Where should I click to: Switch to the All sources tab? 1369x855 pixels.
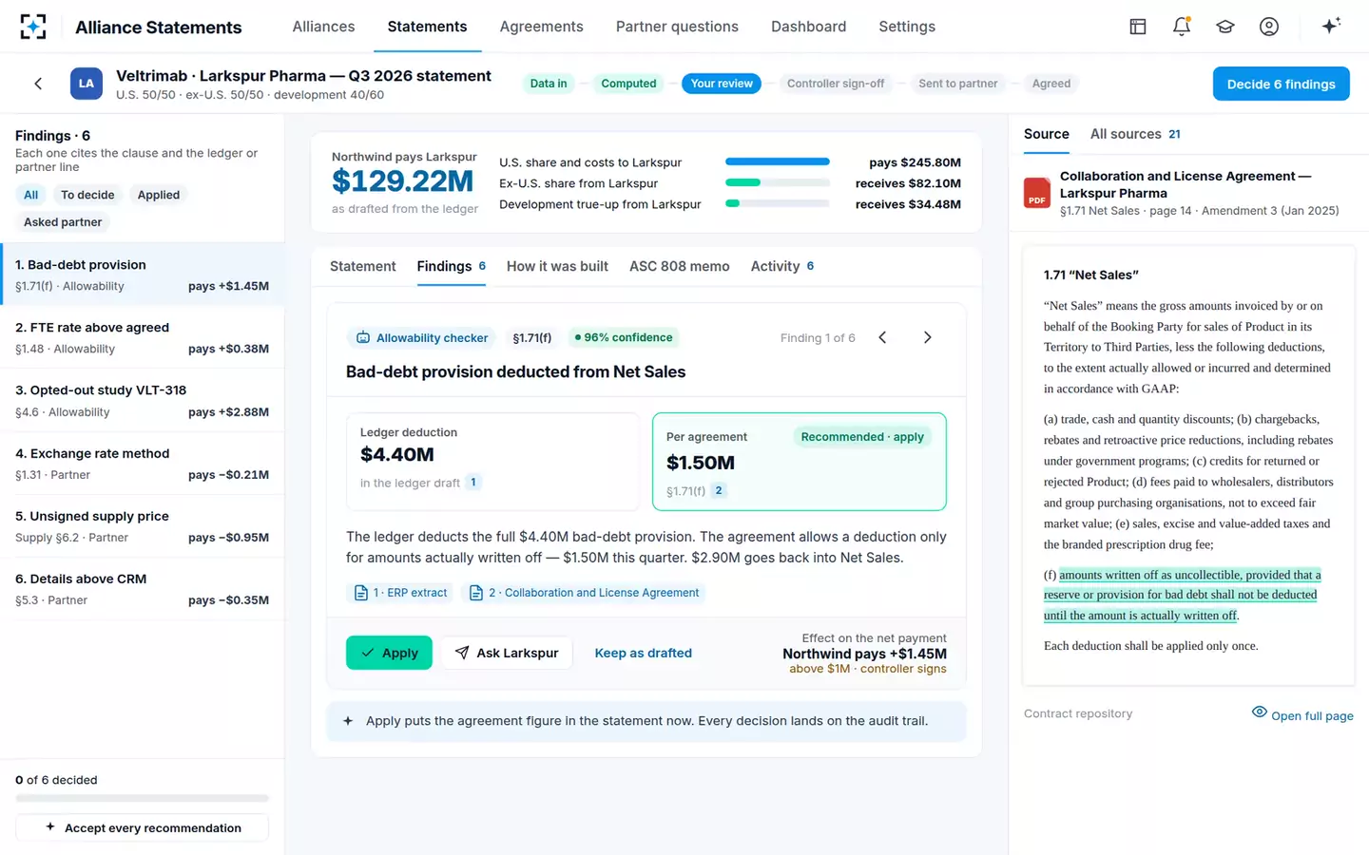pos(1135,134)
